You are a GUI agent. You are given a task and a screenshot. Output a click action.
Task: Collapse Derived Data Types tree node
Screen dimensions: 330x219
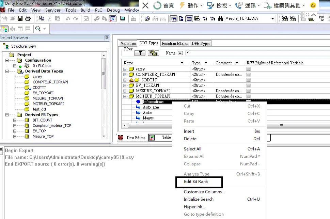click(7, 71)
